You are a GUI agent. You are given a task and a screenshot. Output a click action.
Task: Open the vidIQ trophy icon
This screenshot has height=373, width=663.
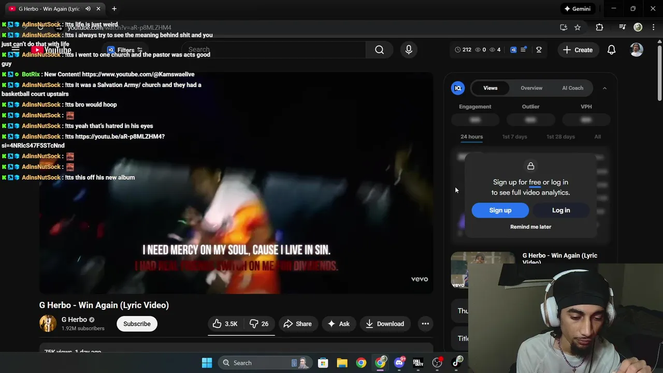[x=539, y=50]
